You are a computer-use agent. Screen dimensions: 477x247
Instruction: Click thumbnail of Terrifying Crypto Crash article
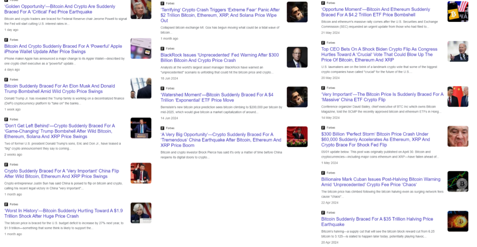(297, 12)
